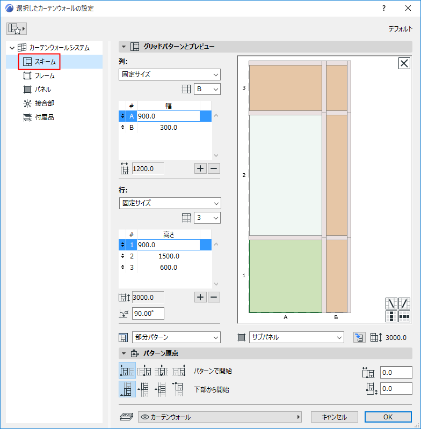Choose second horizontal pattern origin option

pyautogui.click(x=144, y=371)
